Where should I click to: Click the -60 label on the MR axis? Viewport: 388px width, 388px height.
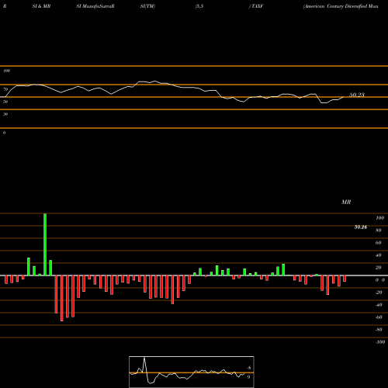tap(379, 317)
